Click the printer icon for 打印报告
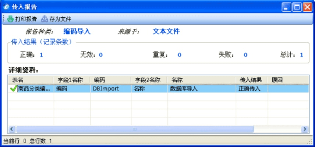 pyautogui.click(x=10, y=19)
